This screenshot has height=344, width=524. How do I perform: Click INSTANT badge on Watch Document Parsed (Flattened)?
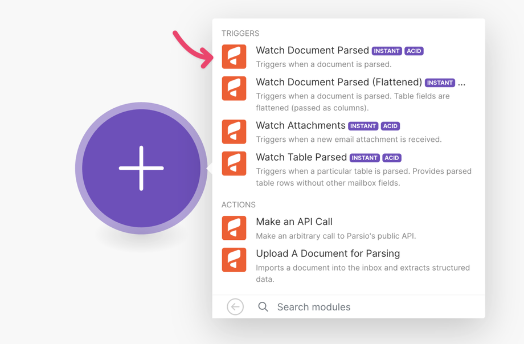pos(440,83)
